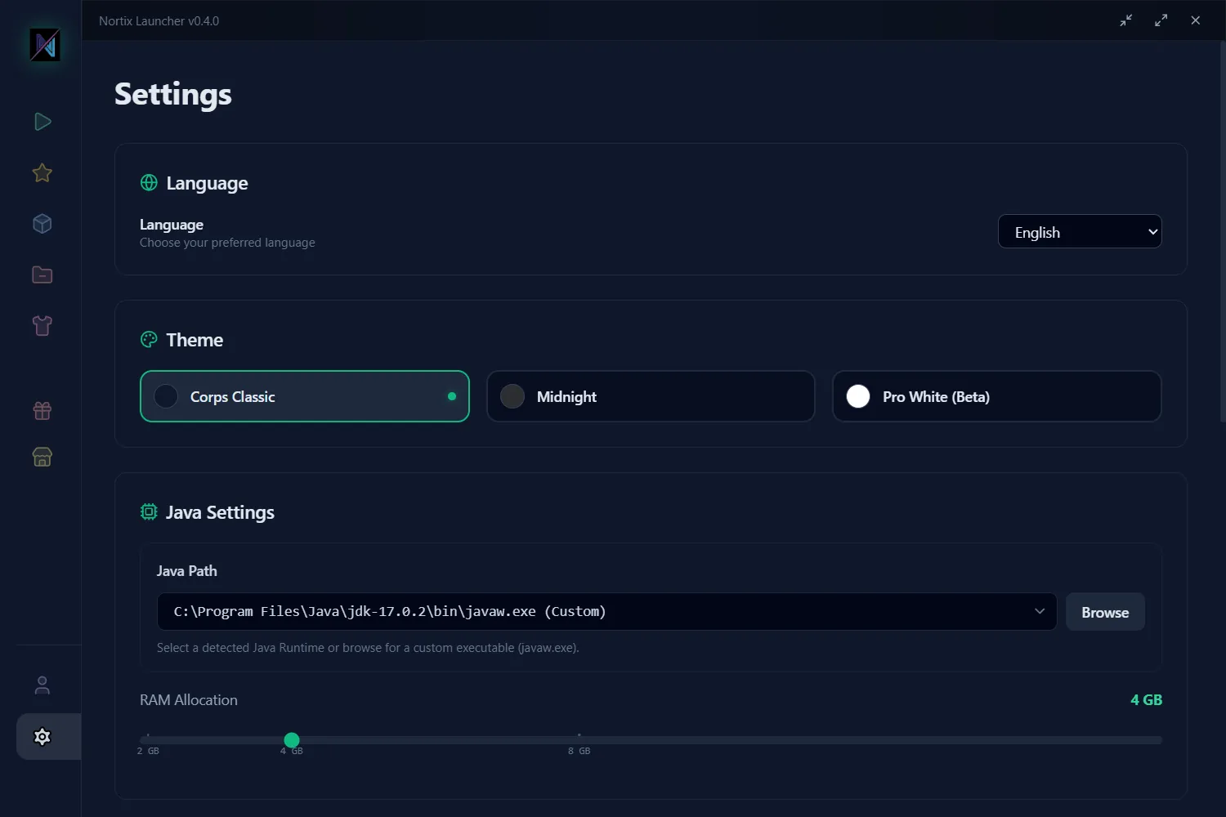Screen dimensions: 1226x817
Task: Click the Nortix logo in sidebar
Action: coord(45,45)
